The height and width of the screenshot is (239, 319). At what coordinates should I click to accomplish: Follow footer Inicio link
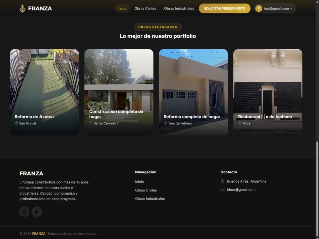pos(139,182)
